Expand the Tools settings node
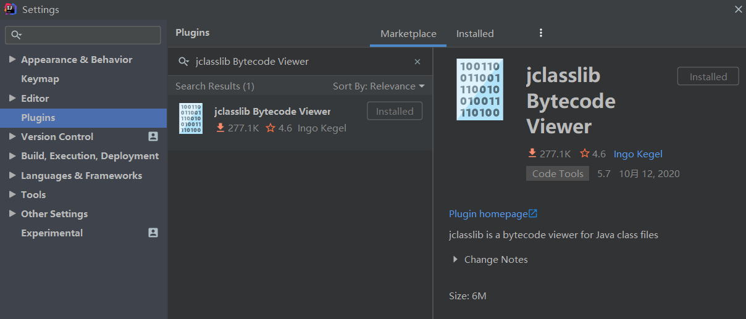746x319 pixels. 12,194
